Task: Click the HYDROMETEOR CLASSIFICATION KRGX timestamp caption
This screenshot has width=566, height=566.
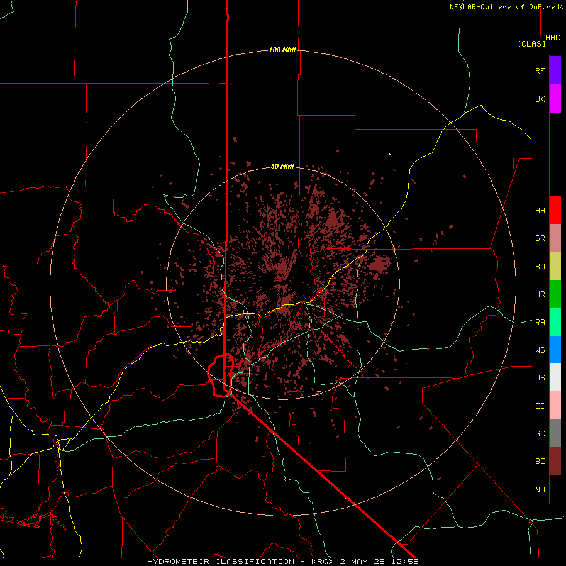Action: pos(282,562)
